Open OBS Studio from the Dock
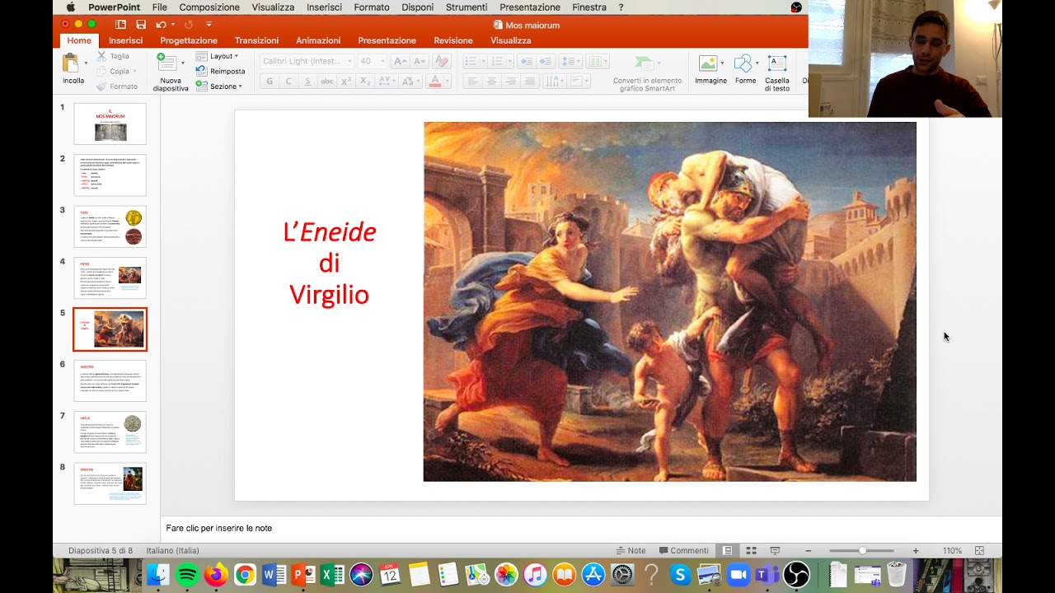1055x593 pixels. (x=796, y=574)
